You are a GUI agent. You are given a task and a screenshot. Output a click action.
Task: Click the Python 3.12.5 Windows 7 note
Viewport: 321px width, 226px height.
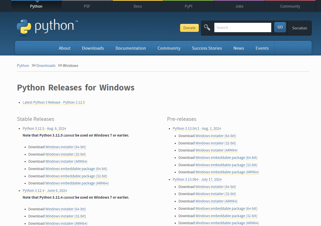click(76, 135)
